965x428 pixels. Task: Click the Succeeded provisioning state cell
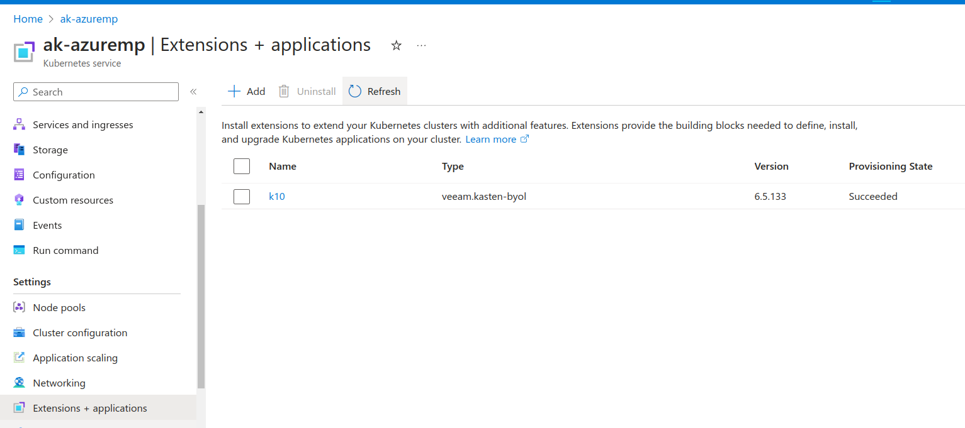(x=873, y=196)
